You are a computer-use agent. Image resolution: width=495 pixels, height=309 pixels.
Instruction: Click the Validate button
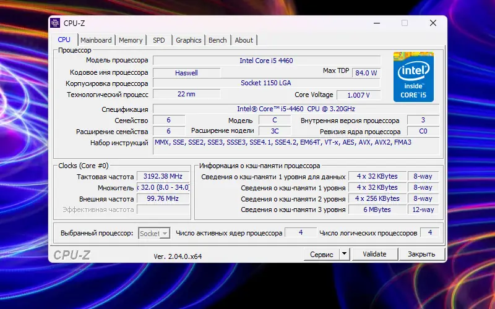click(x=374, y=254)
